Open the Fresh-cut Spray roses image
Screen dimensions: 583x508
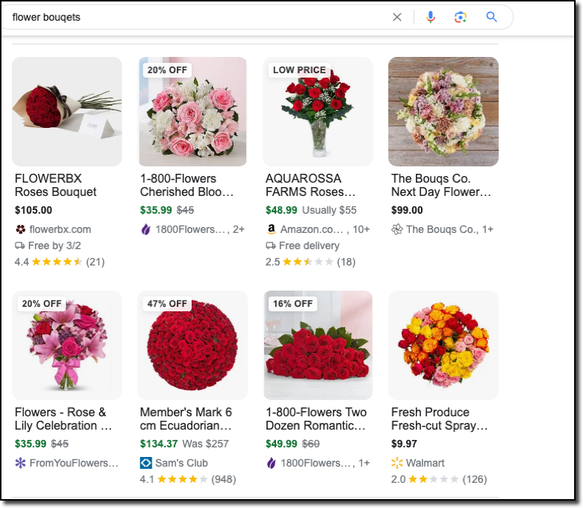pyautogui.click(x=443, y=345)
